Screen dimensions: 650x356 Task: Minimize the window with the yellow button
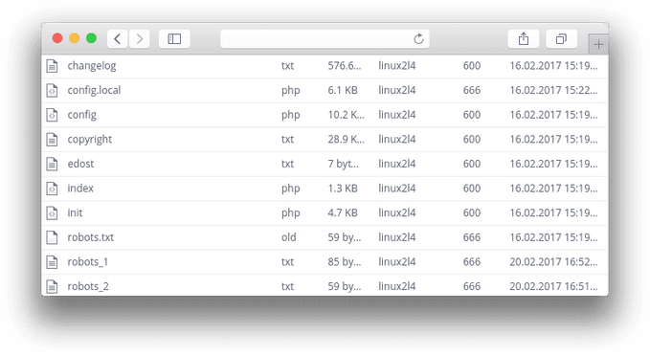(x=75, y=38)
